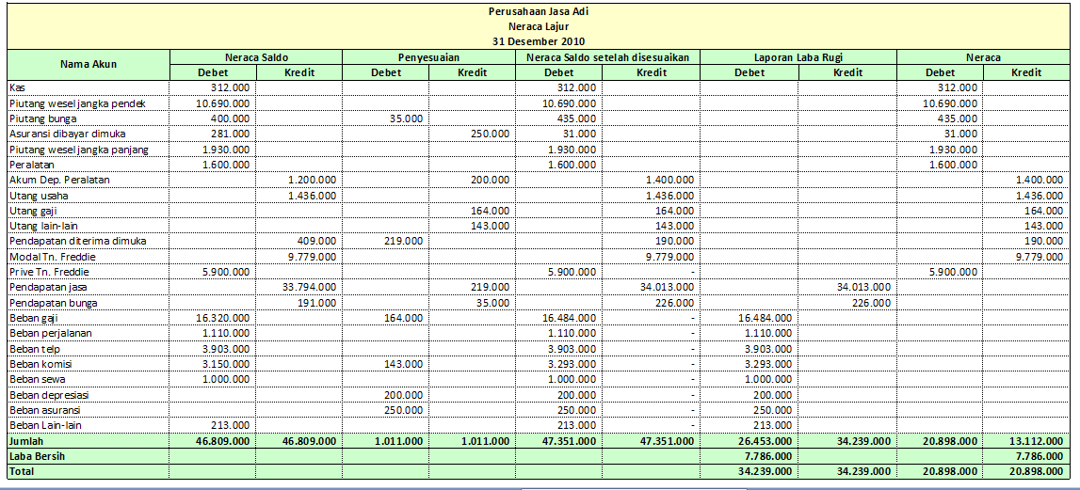Select the "Beban telp" account cell
Viewport: 1080px width, 490px height.
(89, 349)
